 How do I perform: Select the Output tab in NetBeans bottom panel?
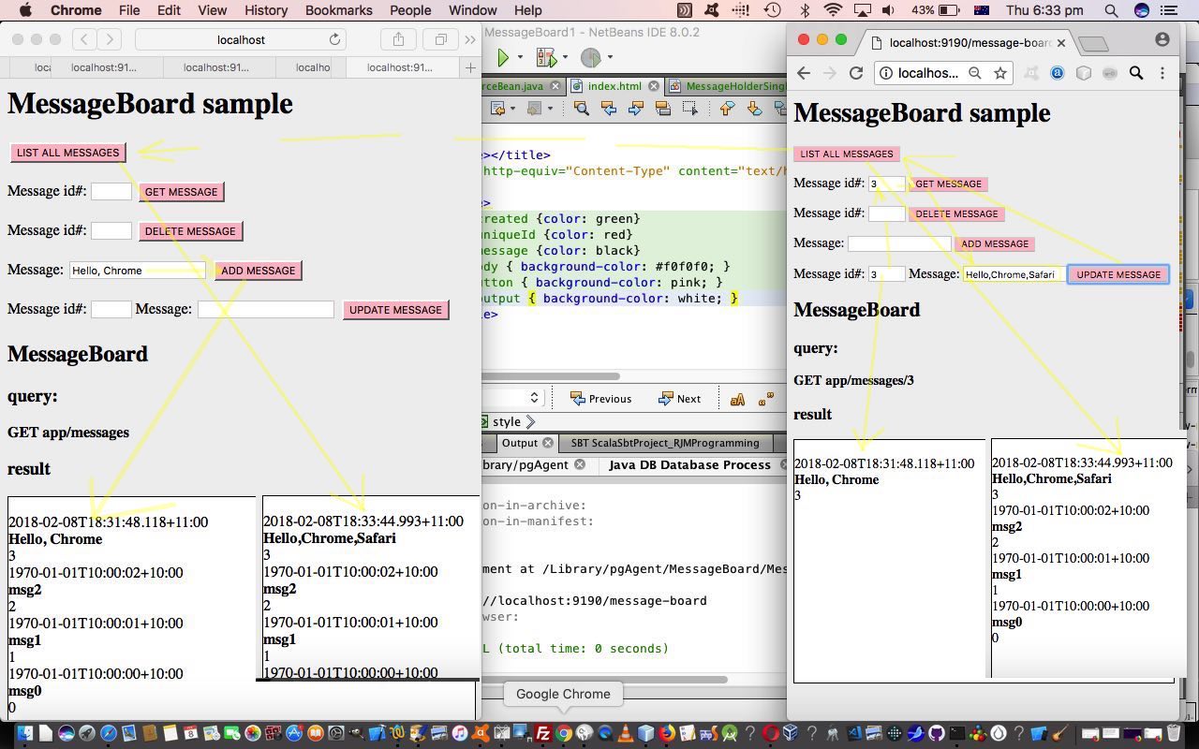click(x=519, y=443)
